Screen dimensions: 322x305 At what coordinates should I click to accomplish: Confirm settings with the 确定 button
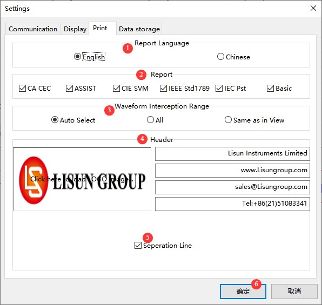243,292
